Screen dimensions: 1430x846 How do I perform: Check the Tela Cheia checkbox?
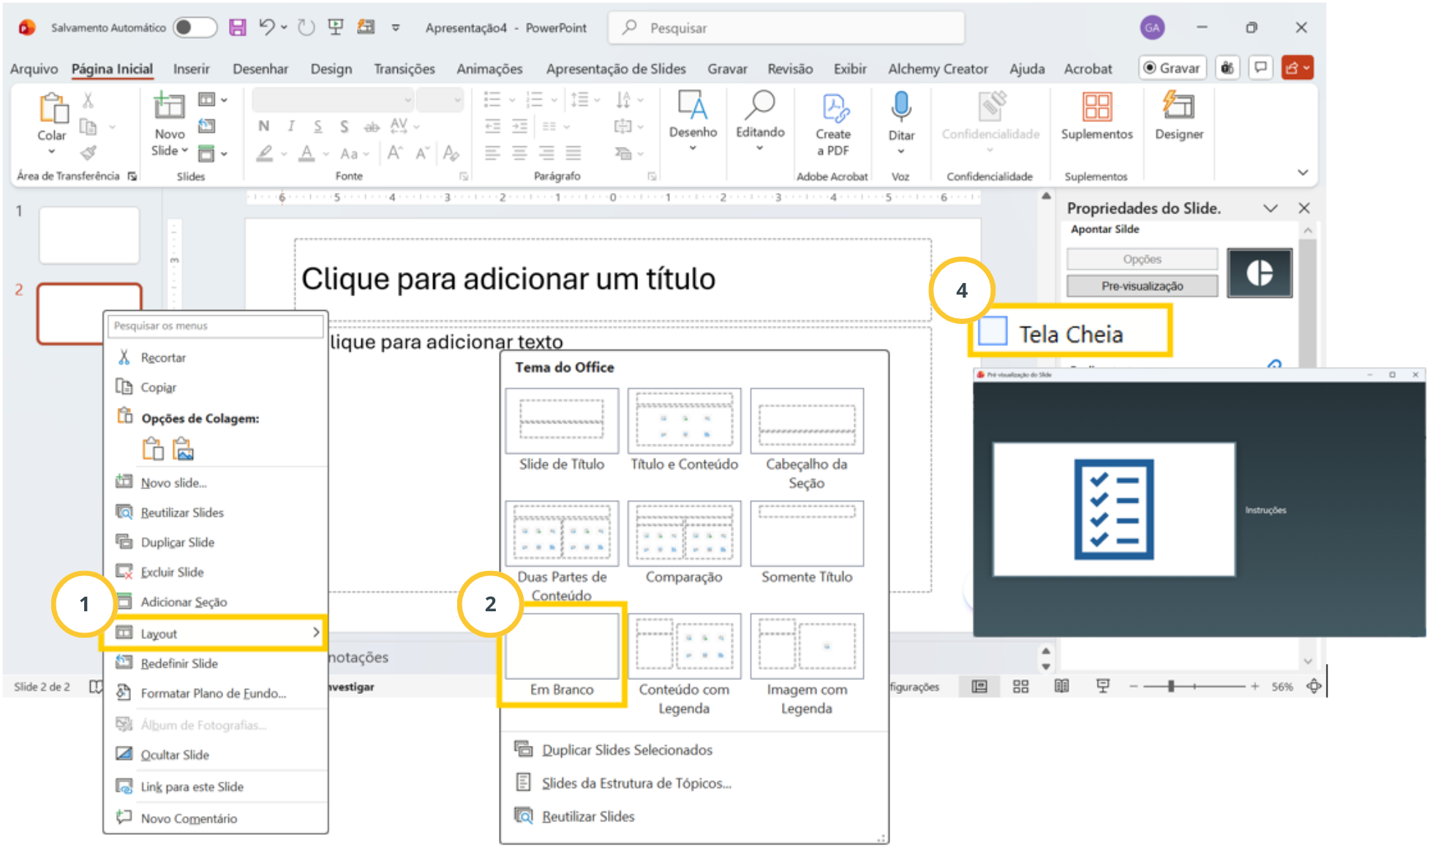[993, 331]
